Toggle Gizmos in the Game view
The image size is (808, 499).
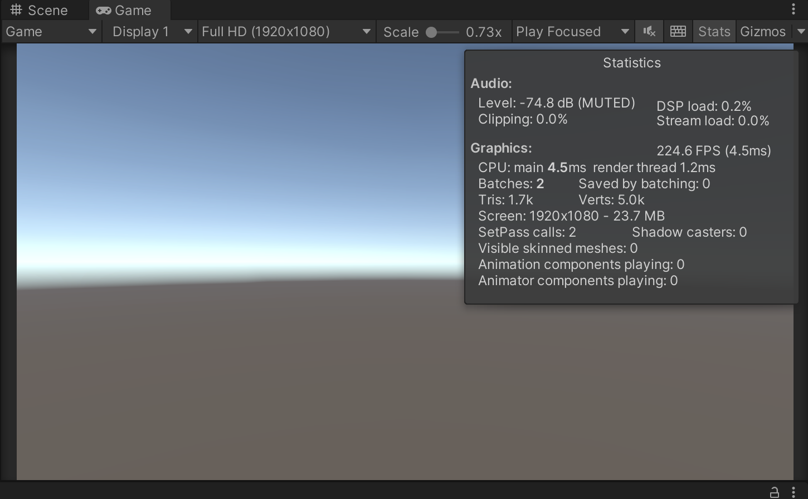[x=762, y=32]
